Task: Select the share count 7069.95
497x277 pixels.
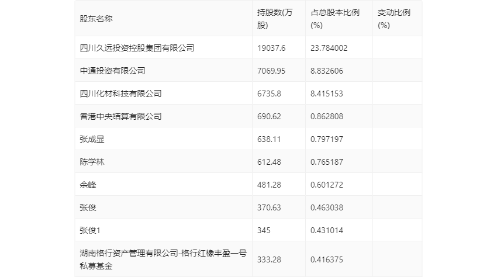Action: coord(271,71)
